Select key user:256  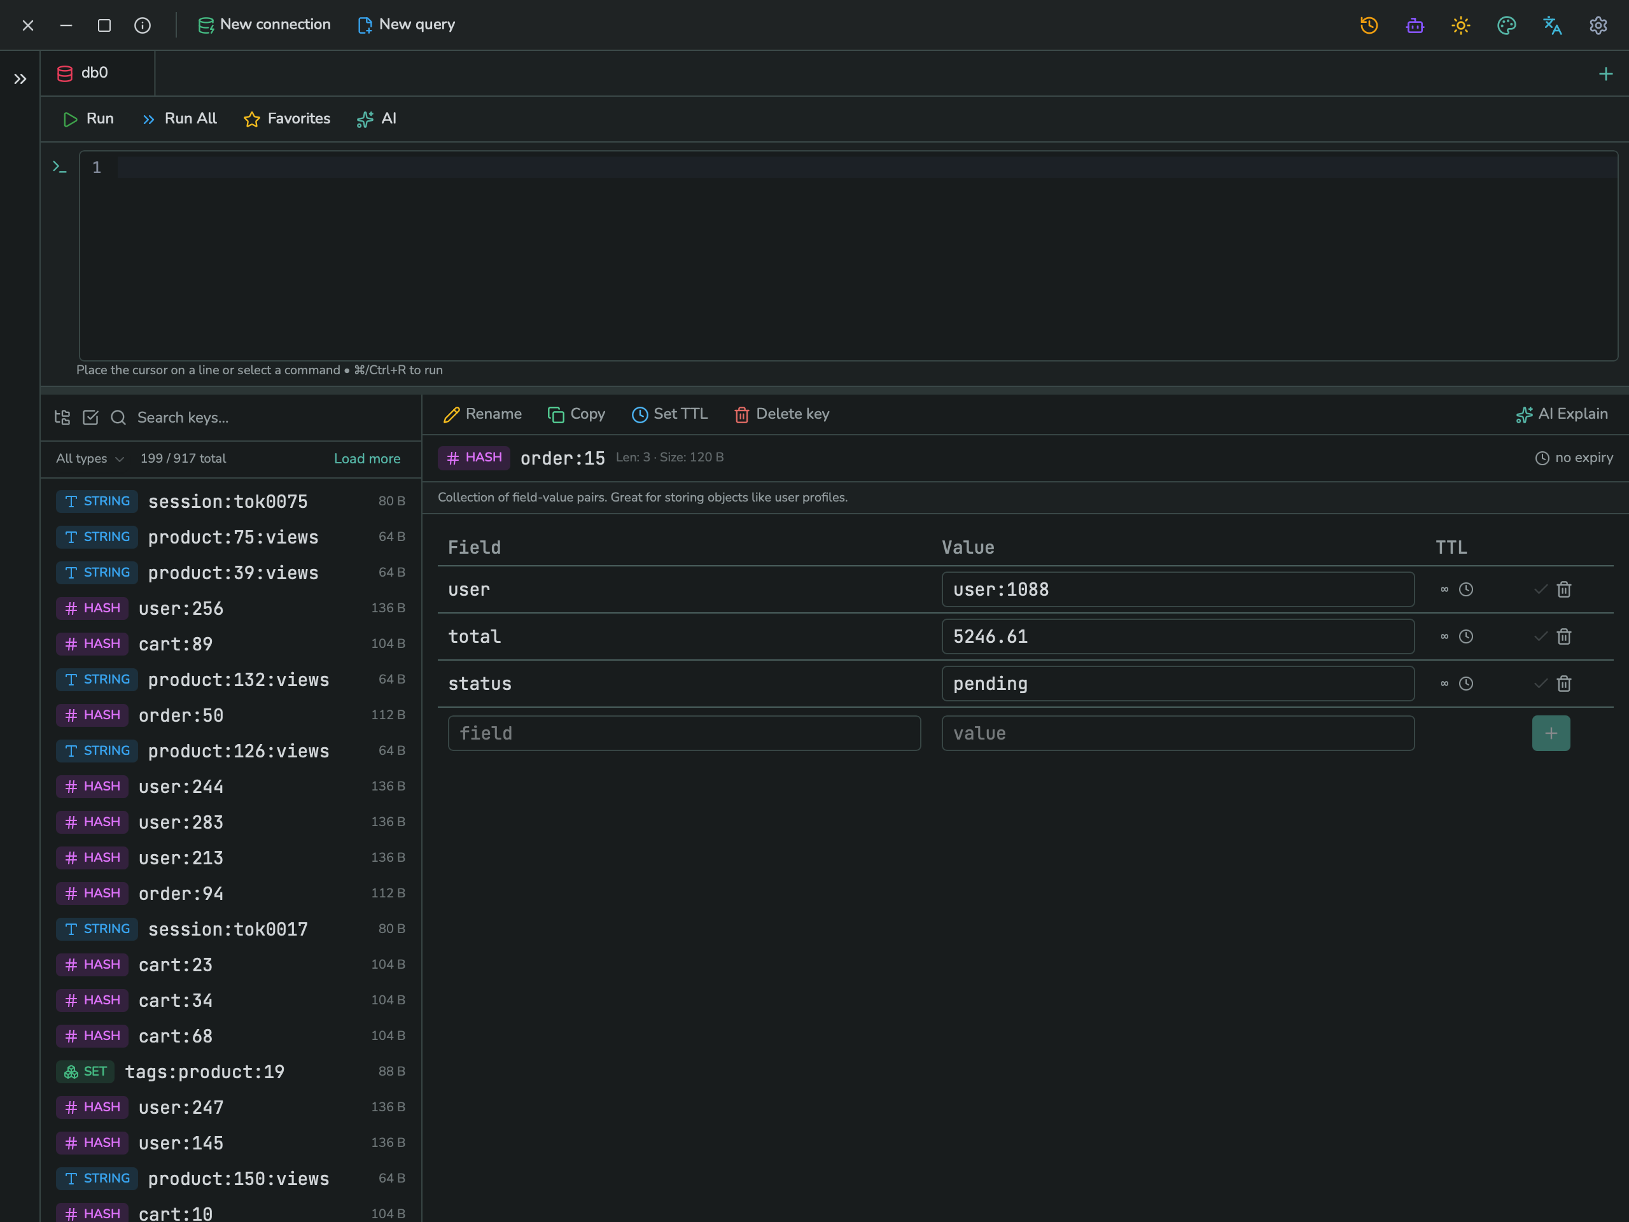[x=230, y=608]
